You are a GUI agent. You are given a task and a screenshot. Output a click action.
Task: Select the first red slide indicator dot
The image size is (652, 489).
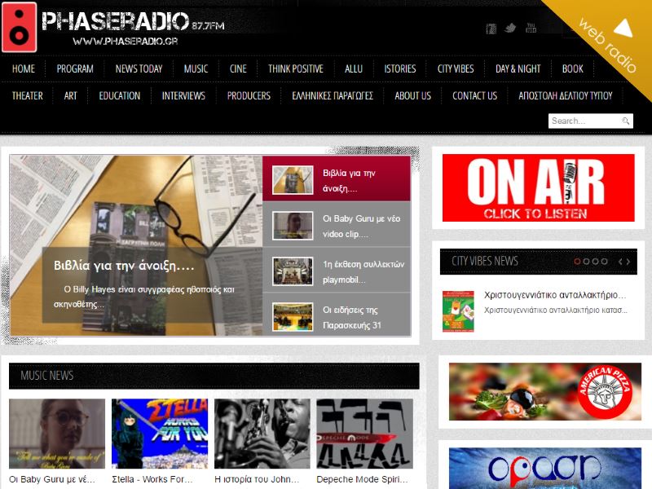[577, 262]
